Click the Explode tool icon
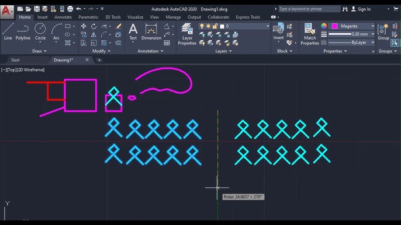 pos(118,34)
